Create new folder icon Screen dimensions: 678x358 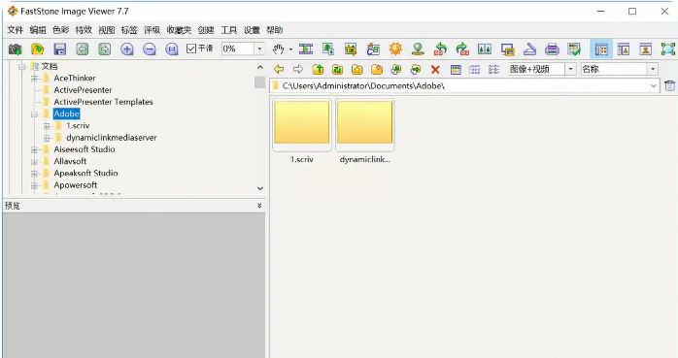[x=377, y=69]
